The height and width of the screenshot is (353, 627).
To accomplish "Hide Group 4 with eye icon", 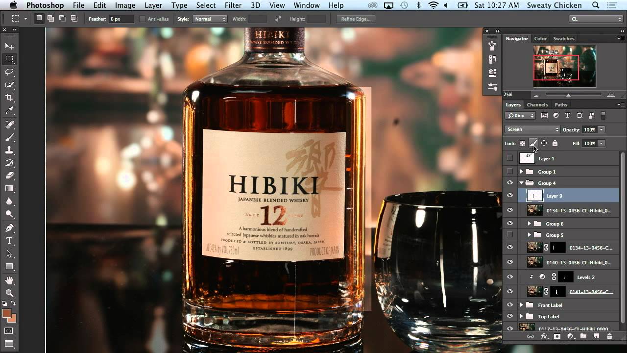I will point(510,183).
